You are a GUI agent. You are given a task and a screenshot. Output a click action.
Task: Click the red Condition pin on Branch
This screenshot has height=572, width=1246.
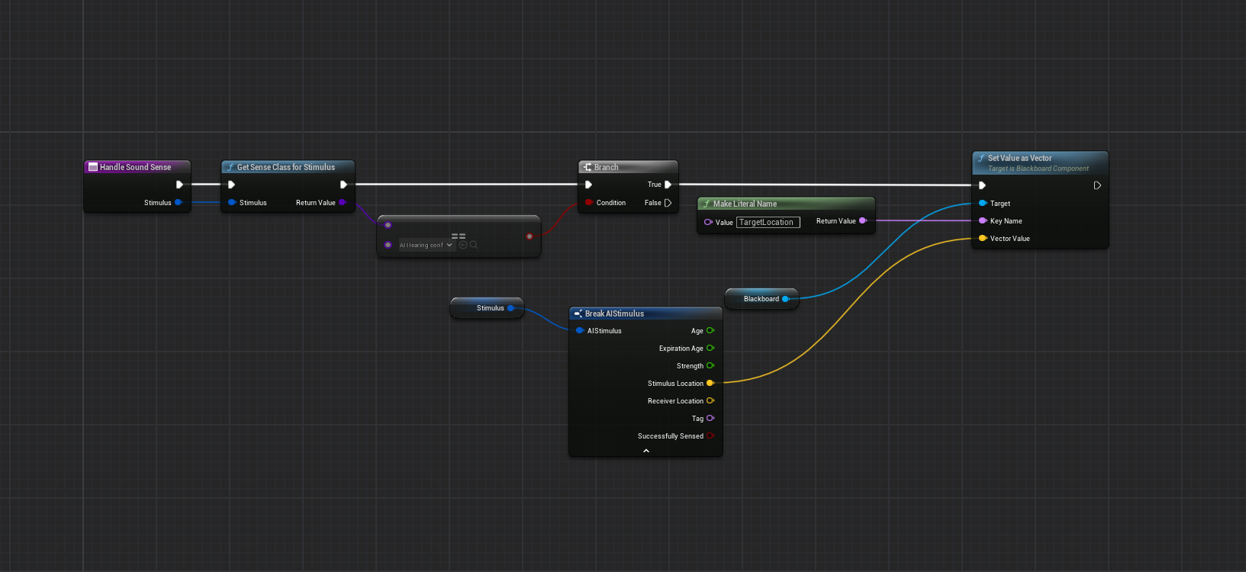(x=588, y=203)
